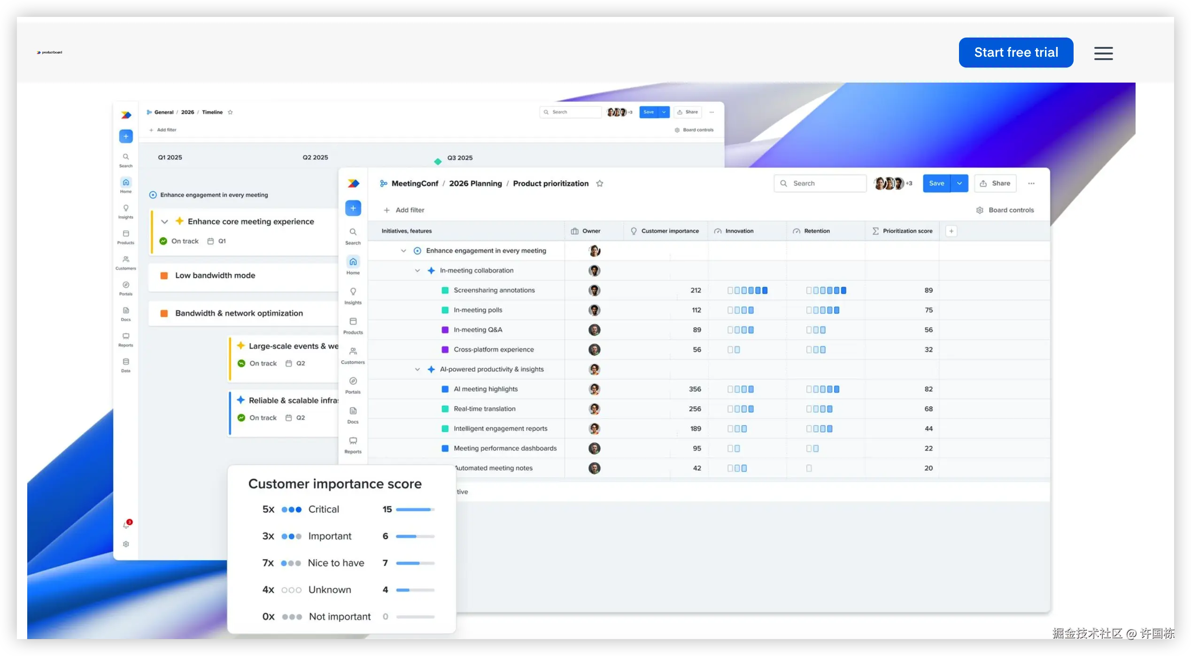Open the hamburger navigation menu
This screenshot has width=1191, height=656.
coord(1103,53)
